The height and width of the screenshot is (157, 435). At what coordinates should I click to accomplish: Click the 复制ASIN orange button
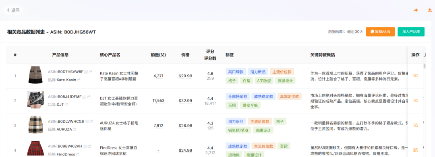[380, 32]
